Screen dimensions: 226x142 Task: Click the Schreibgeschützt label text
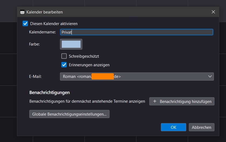coord(84,56)
